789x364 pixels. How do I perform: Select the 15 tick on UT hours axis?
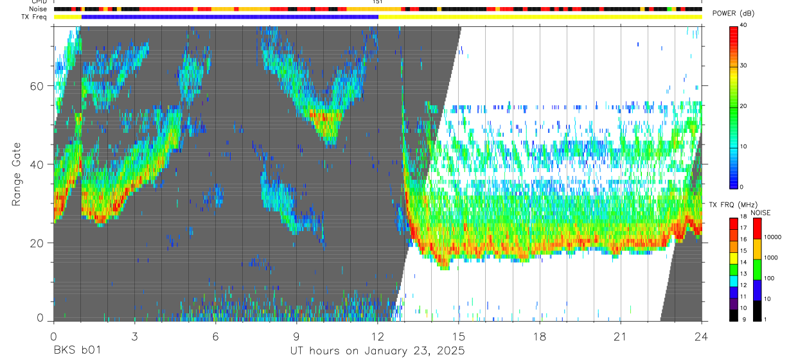(458, 336)
